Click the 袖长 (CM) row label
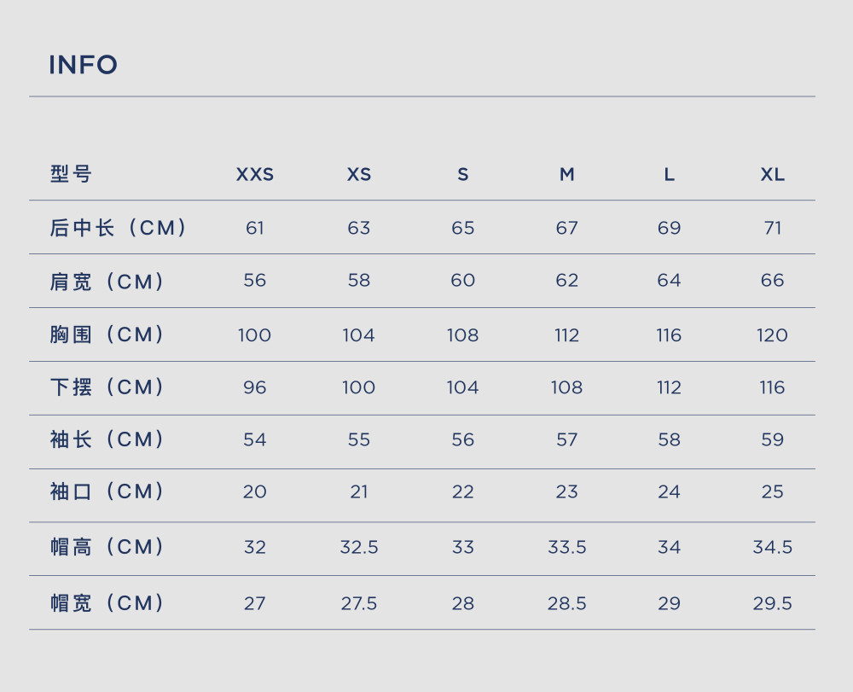This screenshot has width=853, height=692. [x=107, y=439]
